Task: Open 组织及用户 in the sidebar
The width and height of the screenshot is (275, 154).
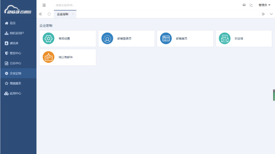Action: (x=16, y=33)
